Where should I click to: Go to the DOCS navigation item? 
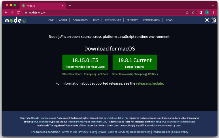tap(96, 20)
